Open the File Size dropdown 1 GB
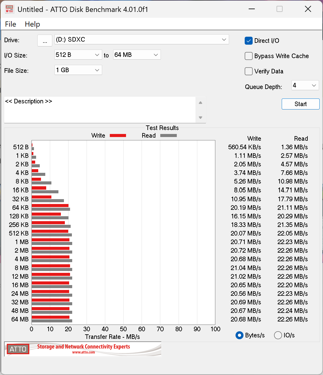The width and height of the screenshot is (323, 375). tap(78, 70)
